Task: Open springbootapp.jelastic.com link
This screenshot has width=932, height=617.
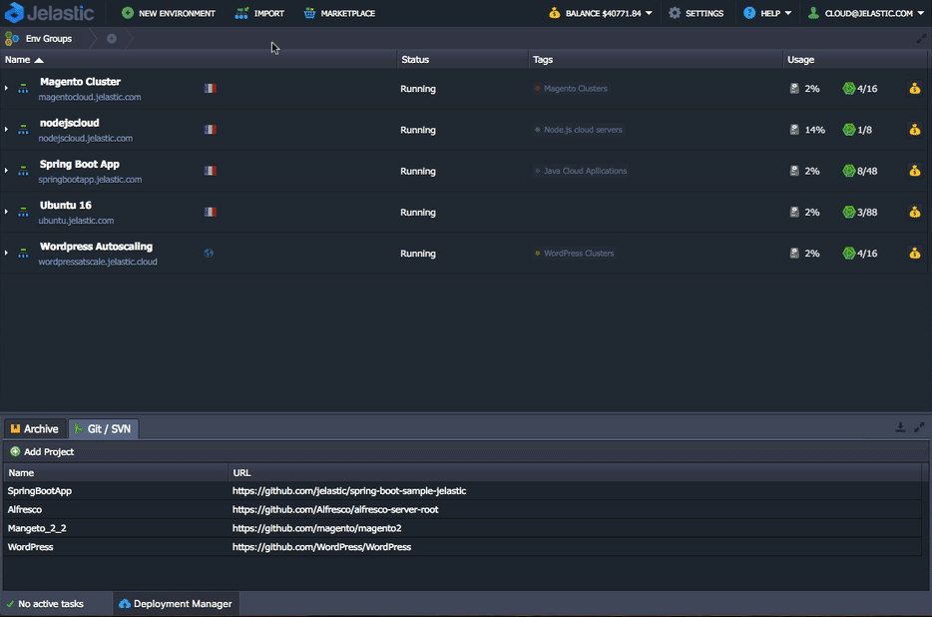Action: [x=91, y=179]
